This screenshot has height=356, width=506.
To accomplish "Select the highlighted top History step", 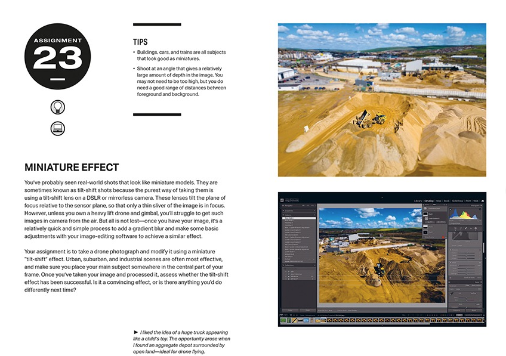I will click(299, 218).
